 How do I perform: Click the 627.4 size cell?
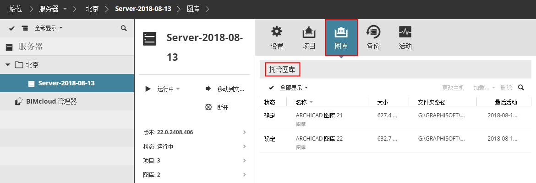(x=387, y=115)
